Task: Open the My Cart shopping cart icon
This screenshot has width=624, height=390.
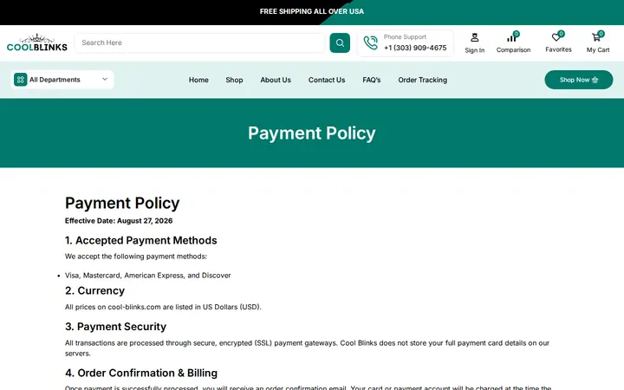Action: click(x=595, y=37)
